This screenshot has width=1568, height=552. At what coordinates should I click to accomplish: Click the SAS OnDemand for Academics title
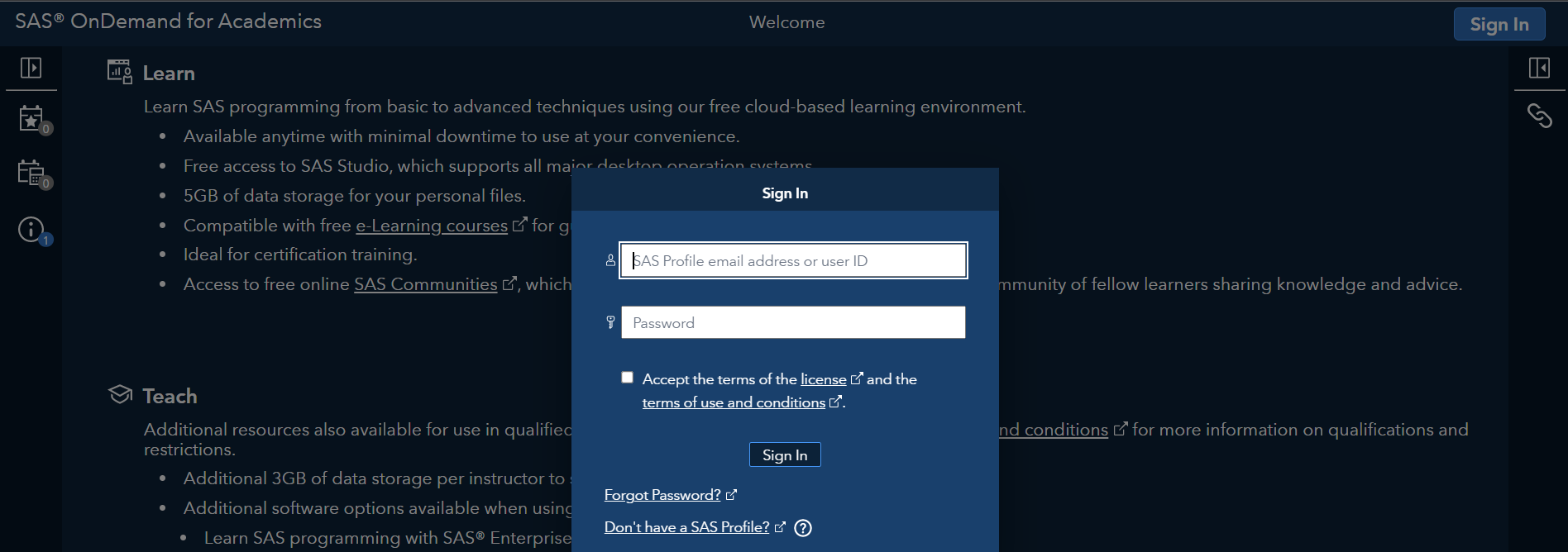pos(168,21)
